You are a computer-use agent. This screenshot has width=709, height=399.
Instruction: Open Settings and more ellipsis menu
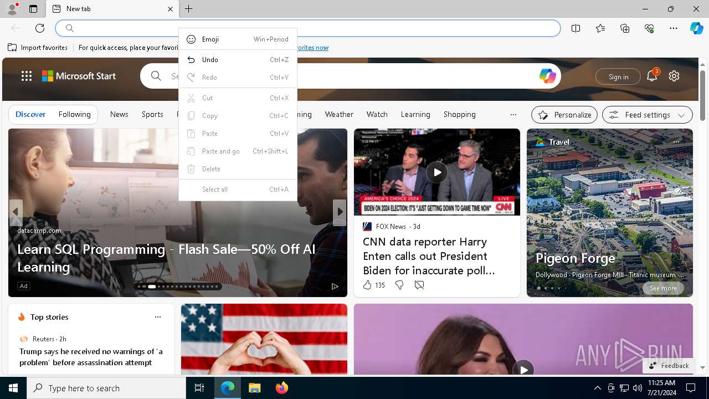pyautogui.click(x=674, y=28)
